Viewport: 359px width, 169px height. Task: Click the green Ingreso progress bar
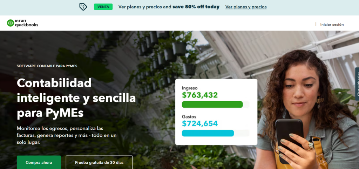(212, 104)
